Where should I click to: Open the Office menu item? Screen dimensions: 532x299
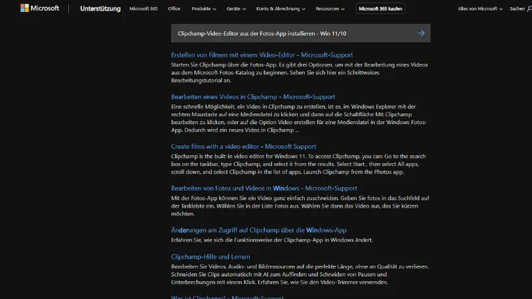174,9
